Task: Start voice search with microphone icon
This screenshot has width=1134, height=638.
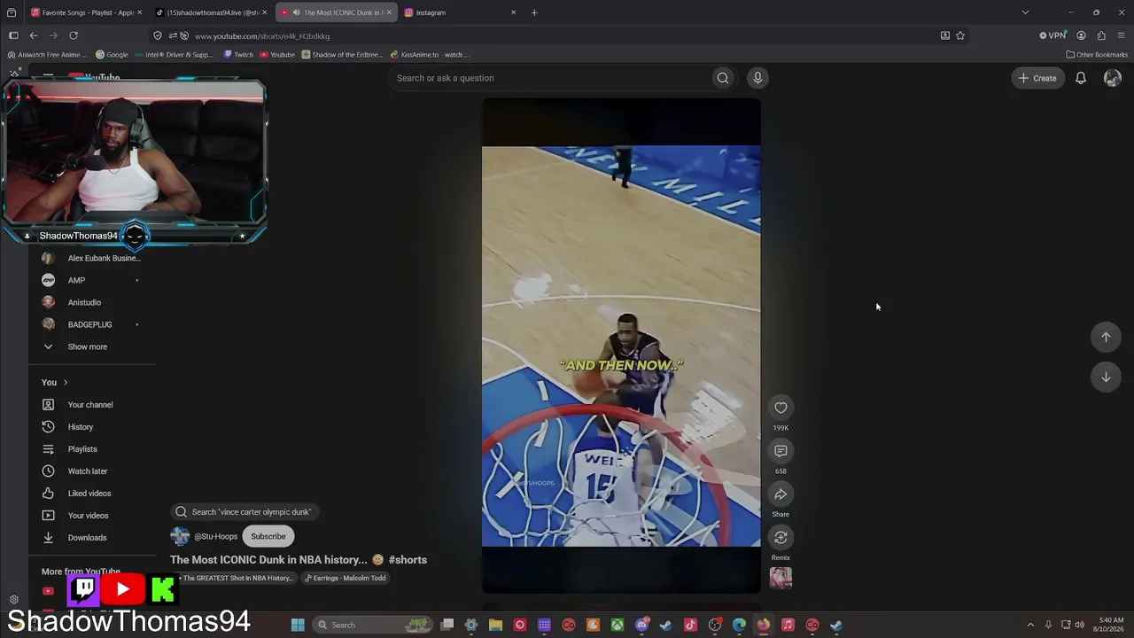Action: coord(757,78)
